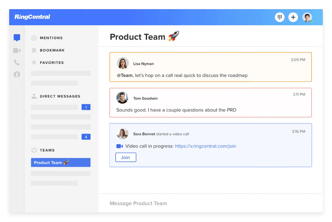The image size is (332, 222).
Task: Open direct message with 4 unread badge
Action: (x=61, y=137)
